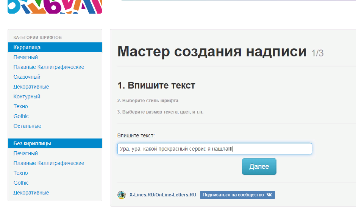Open Декоративные under the Киррилица section
Viewport: 356px width, 210px height.
(x=31, y=87)
